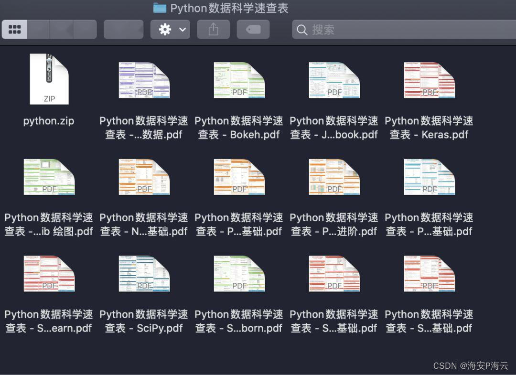Select the Bokeh.pdf file icon
Image resolution: width=516 pixels, height=375 pixels.
(239, 80)
